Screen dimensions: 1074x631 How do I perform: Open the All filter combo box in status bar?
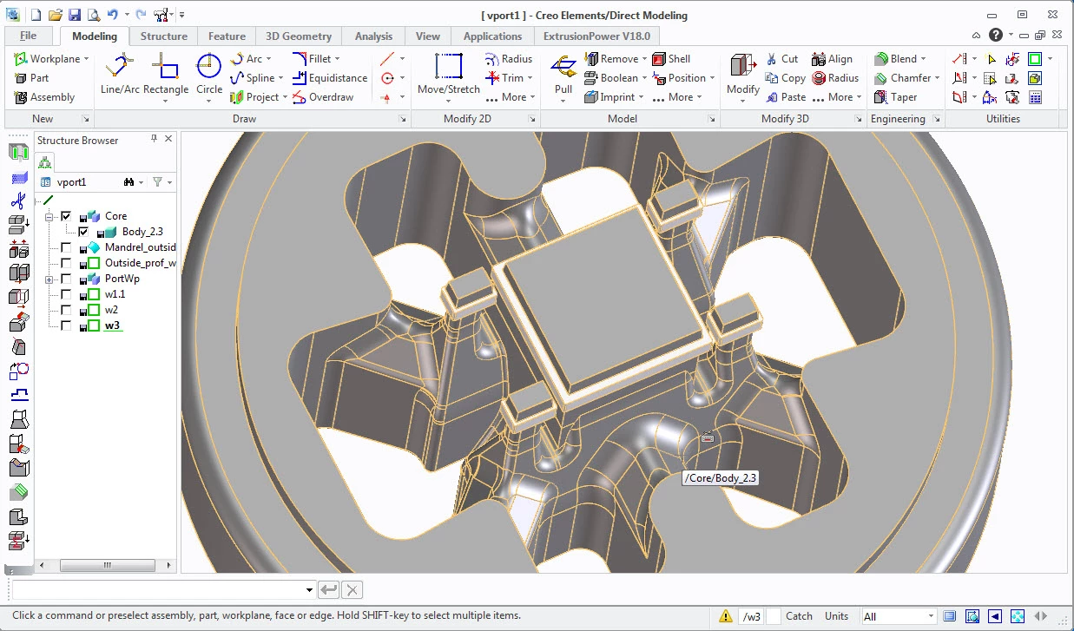click(899, 616)
